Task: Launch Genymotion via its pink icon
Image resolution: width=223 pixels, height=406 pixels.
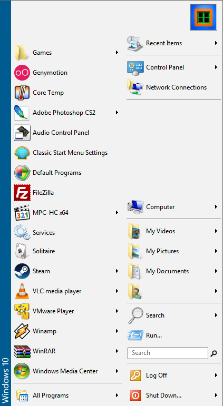Action: pos(22,73)
